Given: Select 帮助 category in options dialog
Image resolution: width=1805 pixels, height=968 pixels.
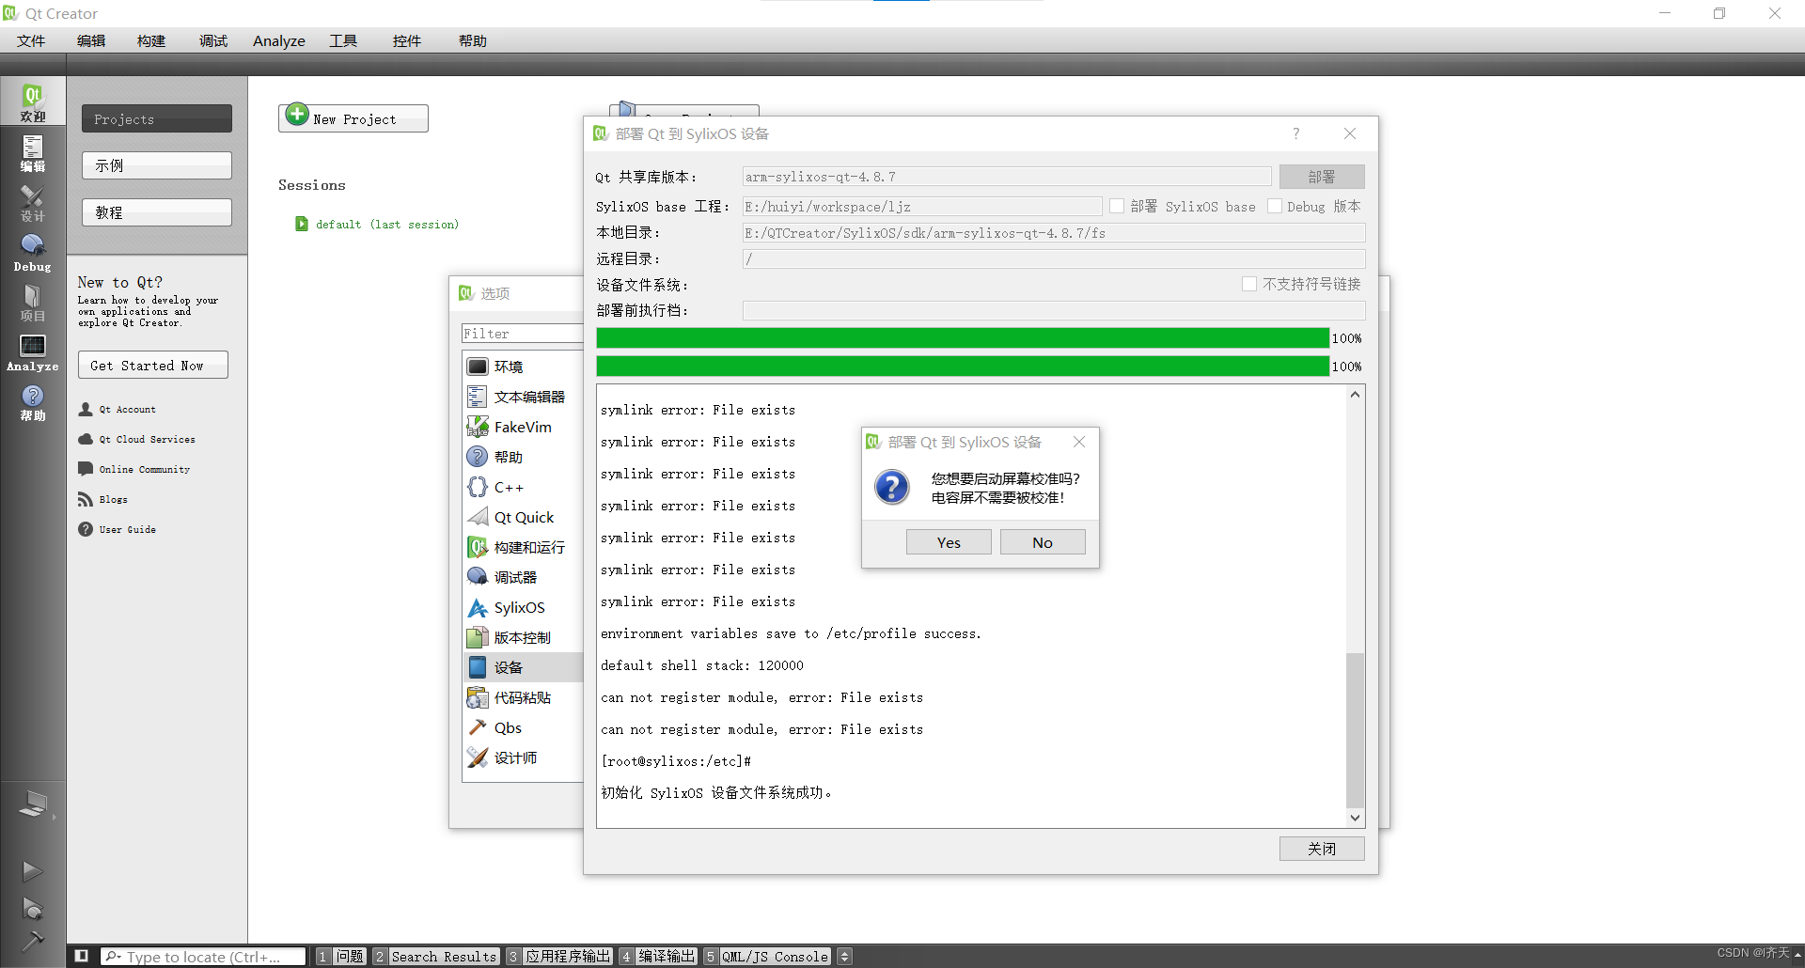Looking at the screenshot, I should pos(524,457).
